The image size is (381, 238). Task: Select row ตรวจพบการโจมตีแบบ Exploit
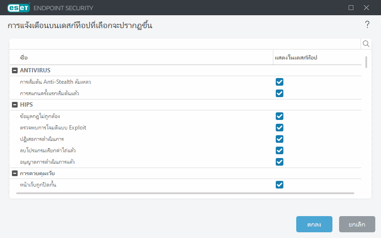coord(186,128)
